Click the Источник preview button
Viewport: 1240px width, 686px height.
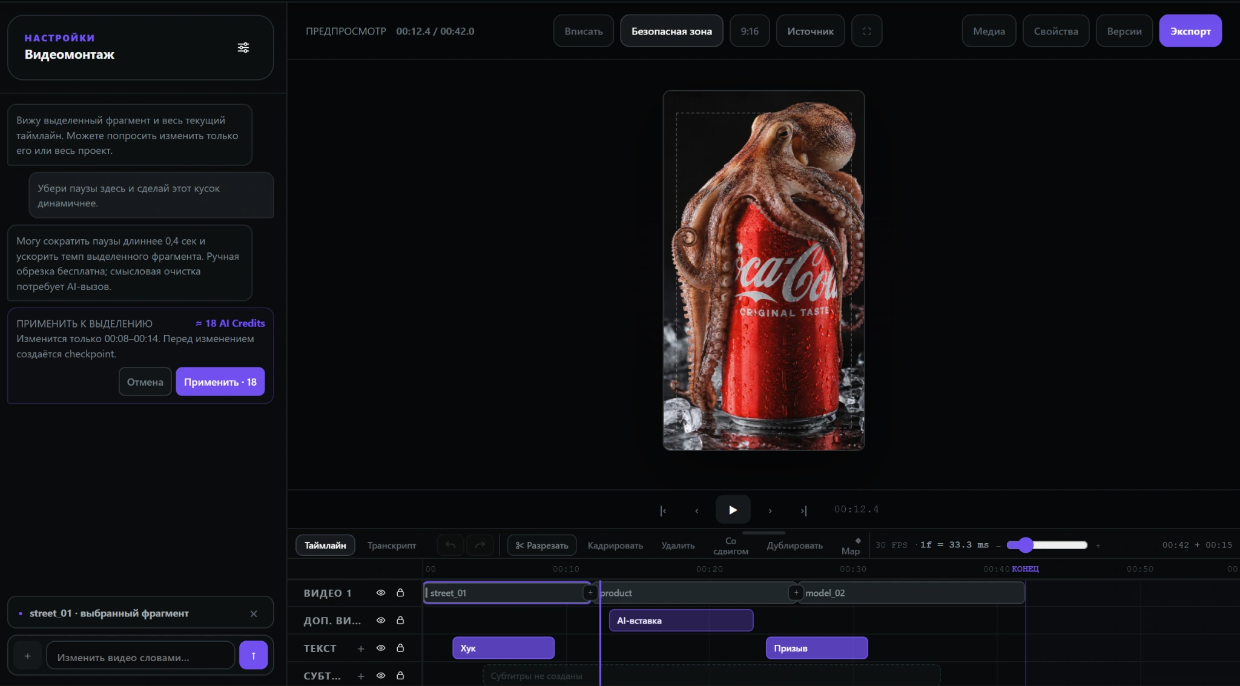pyautogui.click(x=810, y=31)
